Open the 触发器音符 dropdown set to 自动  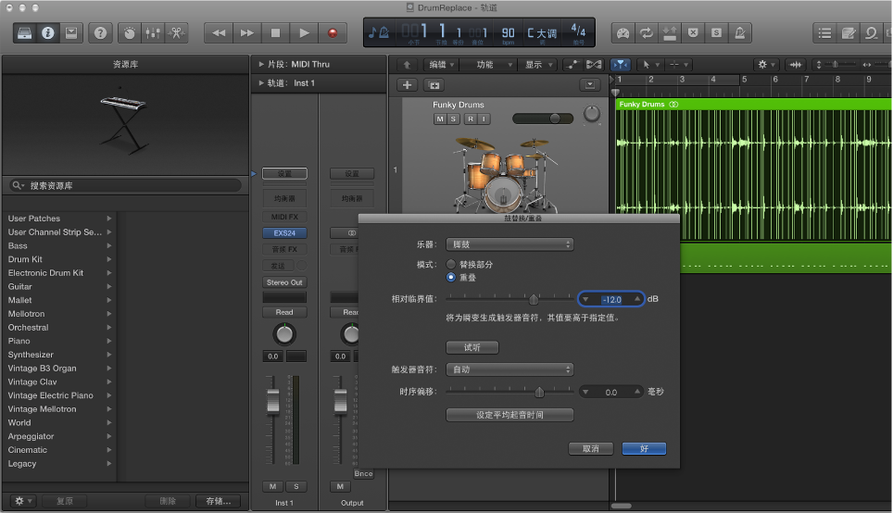(x=509, y=369)
